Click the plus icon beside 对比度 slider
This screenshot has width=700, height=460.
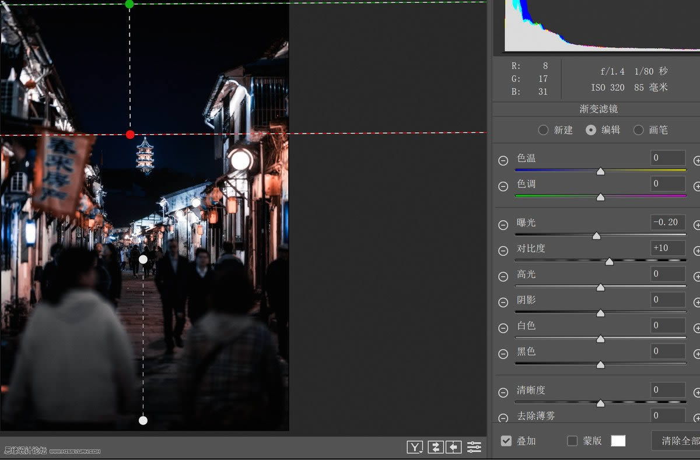click(x=697, y=250)
